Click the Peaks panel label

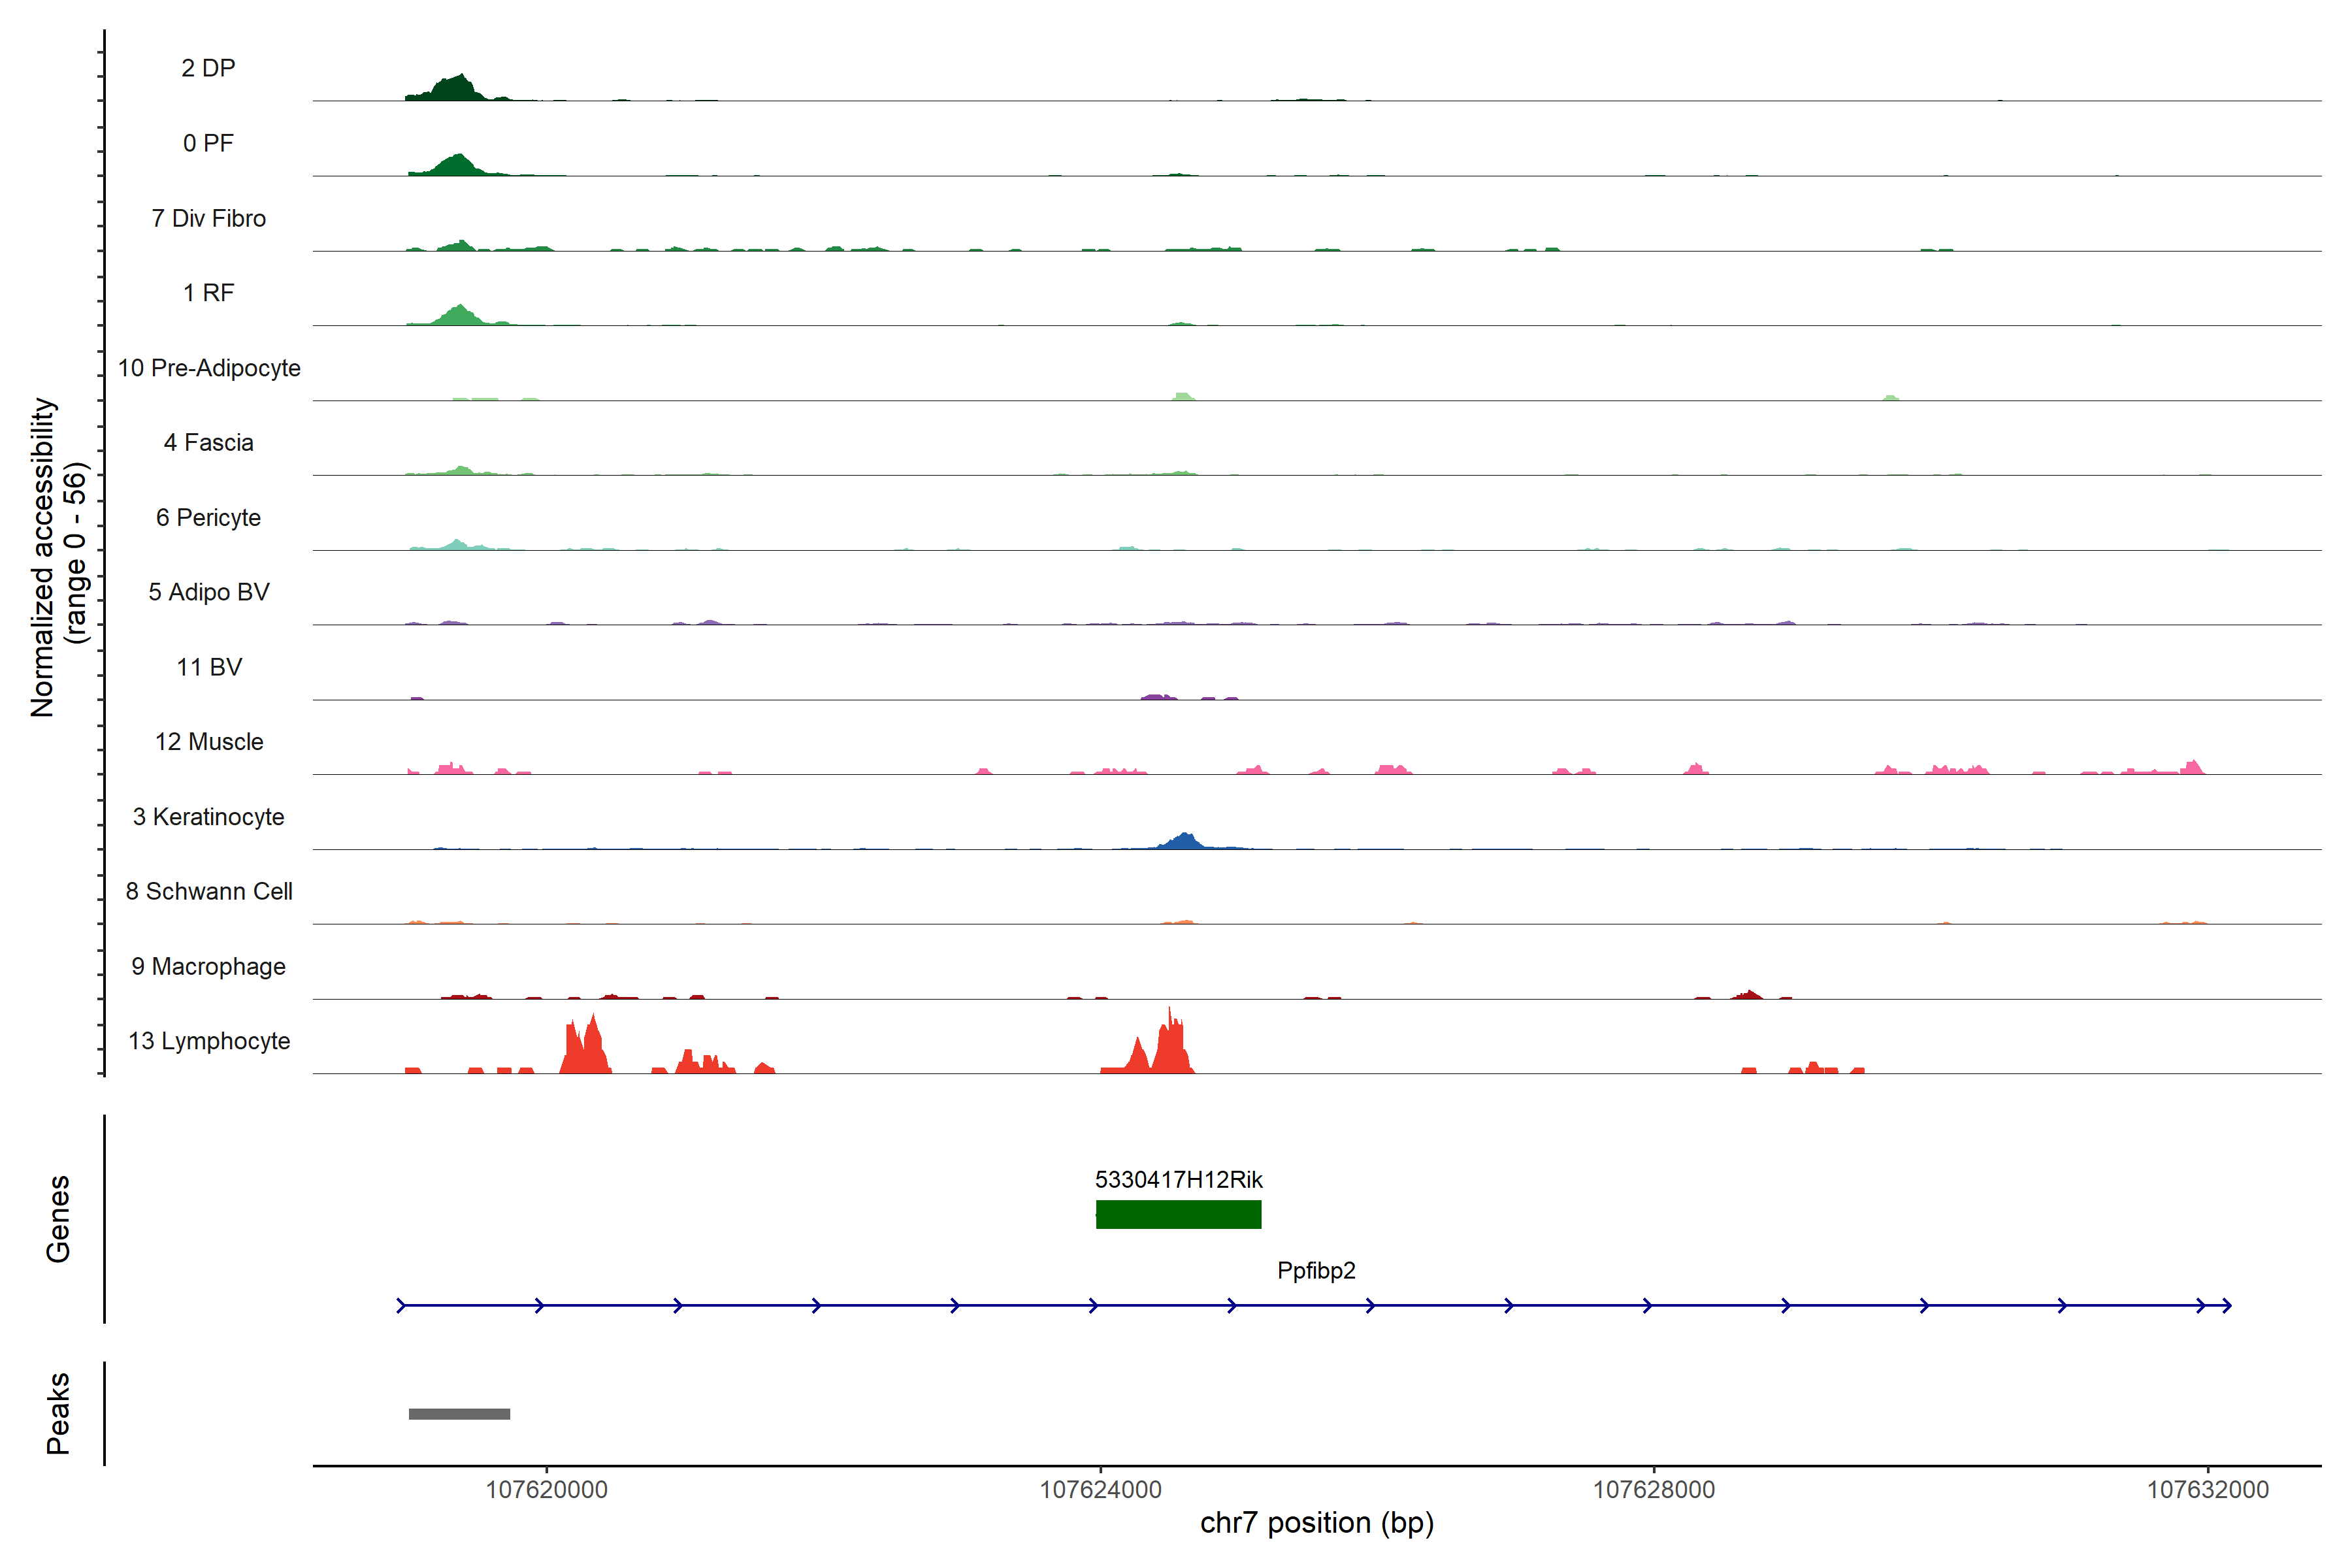(58, 1413)
